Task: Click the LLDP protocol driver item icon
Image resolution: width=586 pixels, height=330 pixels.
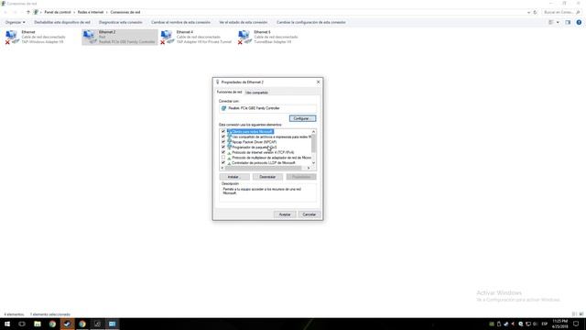Action: [229, 163]
